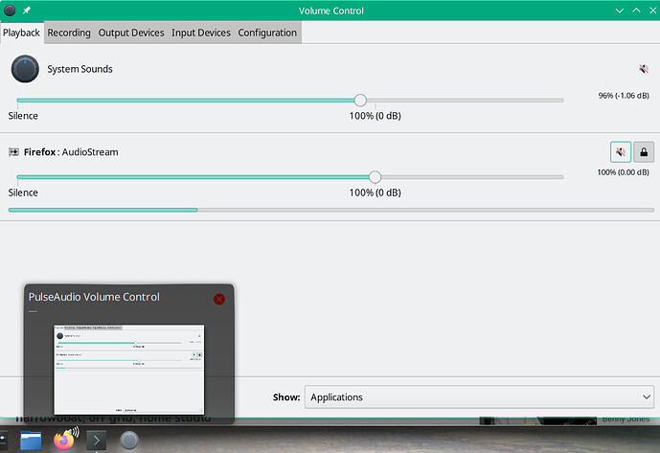660x453 pixels.
Task: Click the System Sounds volume slider handle
Action: pos(360,100)
